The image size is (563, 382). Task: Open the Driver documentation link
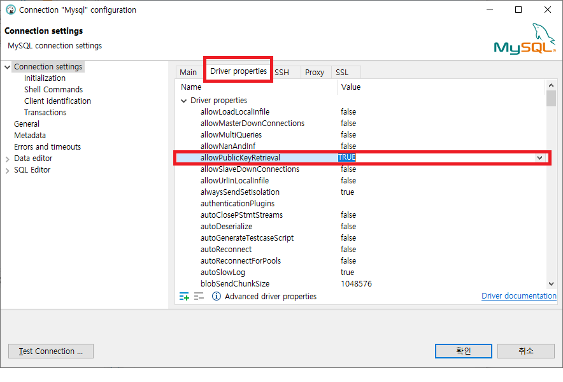pyautogui.click(x=519, y=296)
